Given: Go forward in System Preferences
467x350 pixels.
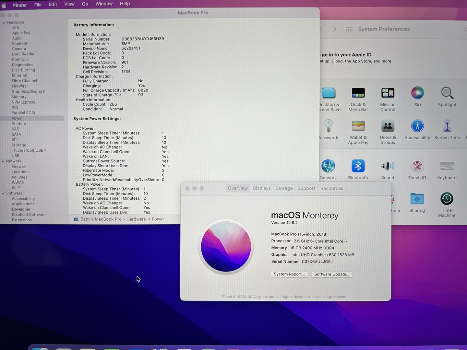Looking at the screenshot, I should [x=335, y=29].
